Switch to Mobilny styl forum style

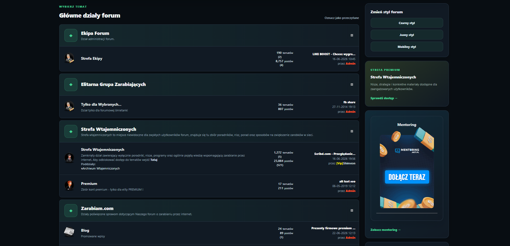coord(407,47)
